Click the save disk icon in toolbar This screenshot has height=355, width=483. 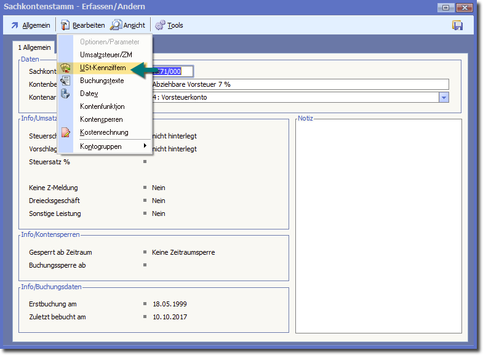click(x=457, y=25)
